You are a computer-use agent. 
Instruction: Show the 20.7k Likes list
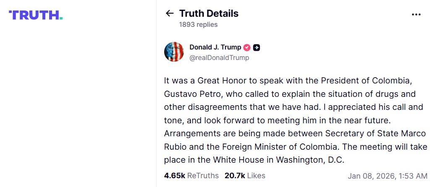pos(245,176)
